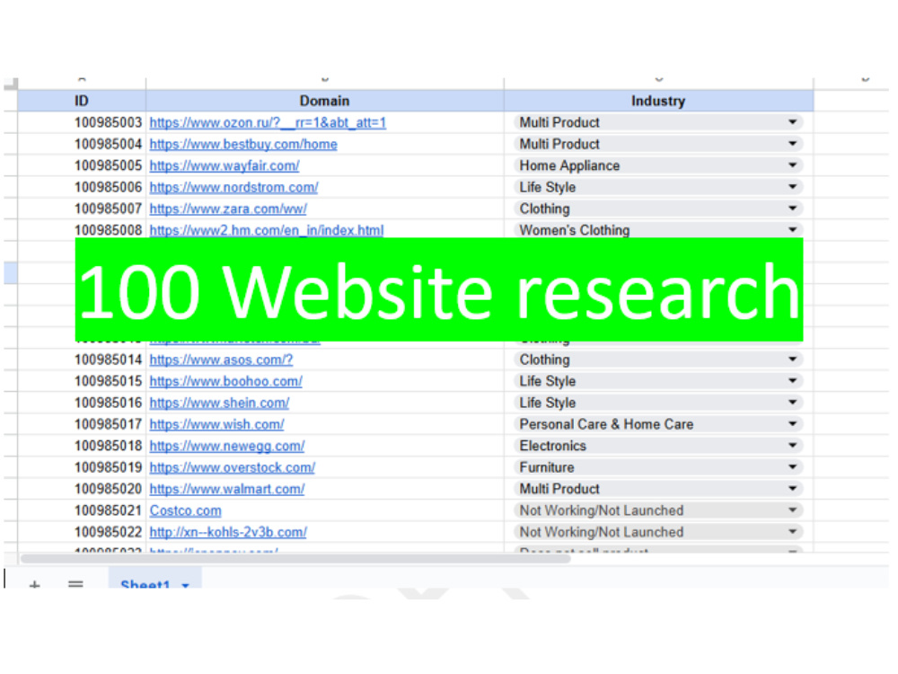Select cell with ID 100985020
The height and width of the screenshot is (674, 898).
click(x=82, y=490)
